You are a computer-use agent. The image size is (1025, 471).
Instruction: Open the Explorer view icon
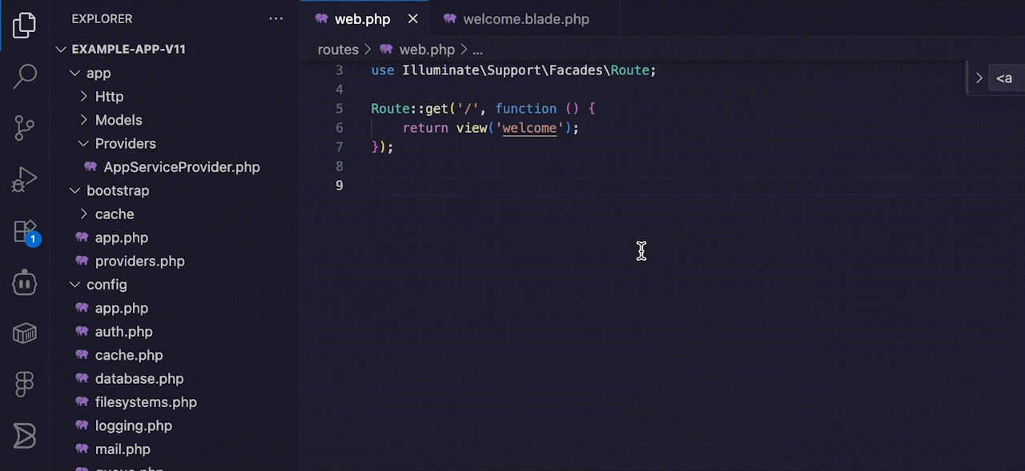coord(25,26)
